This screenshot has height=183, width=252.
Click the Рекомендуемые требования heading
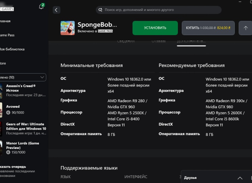(x=191, y=65)
